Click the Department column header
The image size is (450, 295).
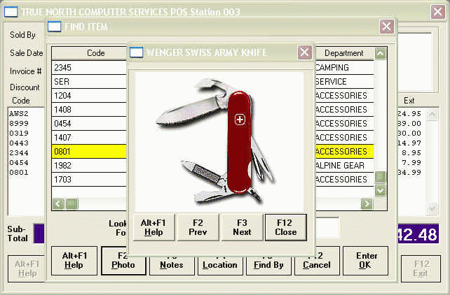click(x=344, y=53)
